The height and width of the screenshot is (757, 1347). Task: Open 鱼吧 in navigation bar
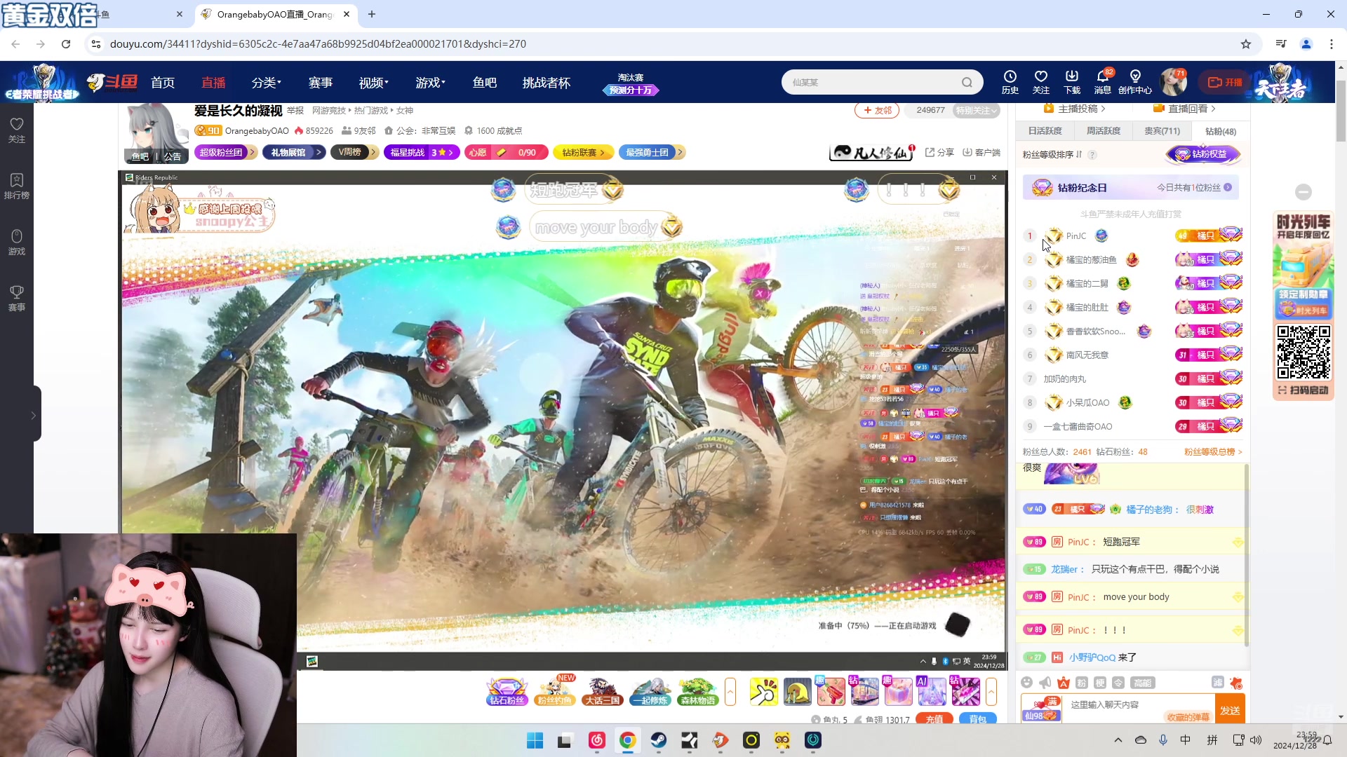point(485,83)
